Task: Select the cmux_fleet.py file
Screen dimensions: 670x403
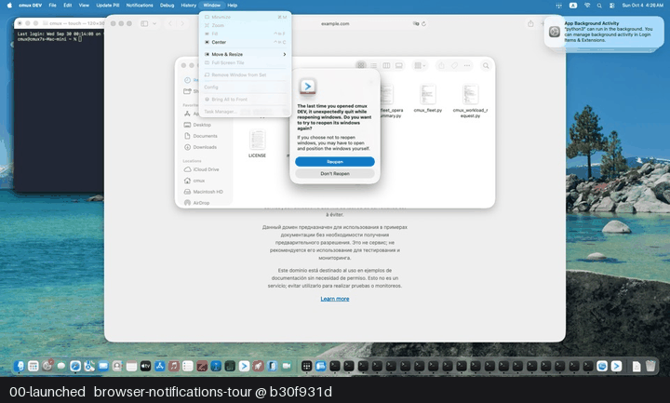Action: click(x=428, y=99)
